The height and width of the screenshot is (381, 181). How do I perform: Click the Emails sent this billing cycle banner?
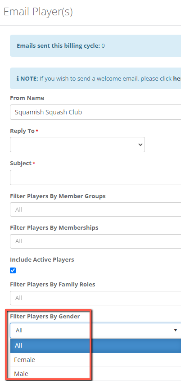(95, 45)
